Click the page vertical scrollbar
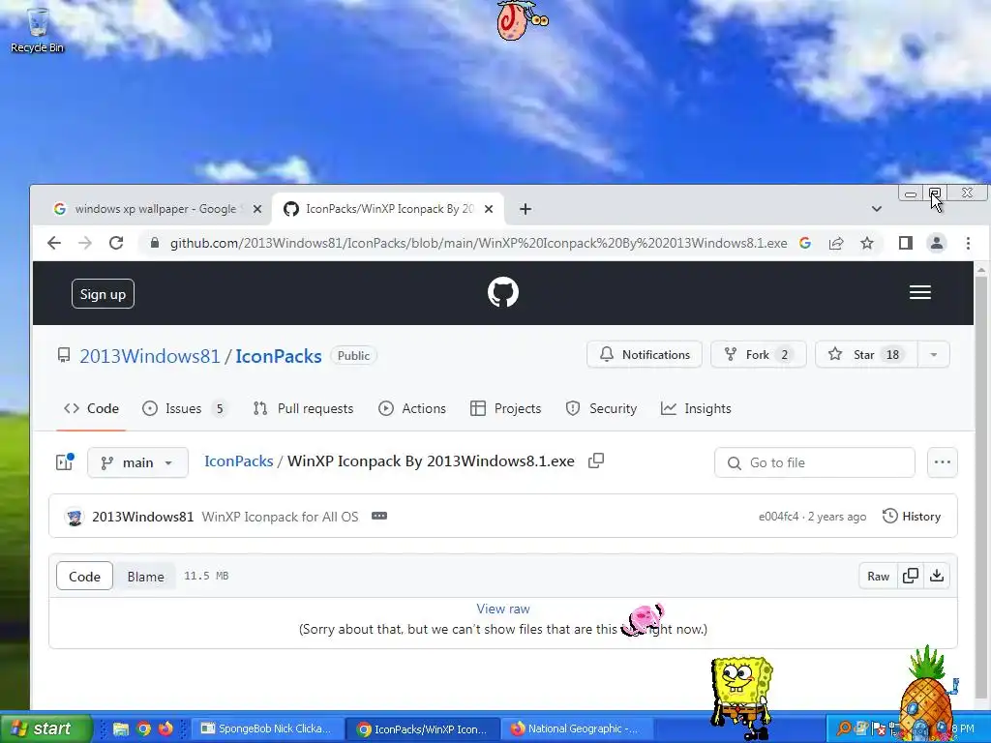The height and width of the screenshot is (743, 991). pos(981,487)
